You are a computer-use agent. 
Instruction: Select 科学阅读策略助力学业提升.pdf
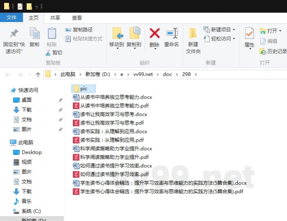(111, 157)
